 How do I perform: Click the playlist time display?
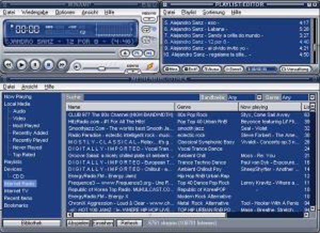(262, 69)
